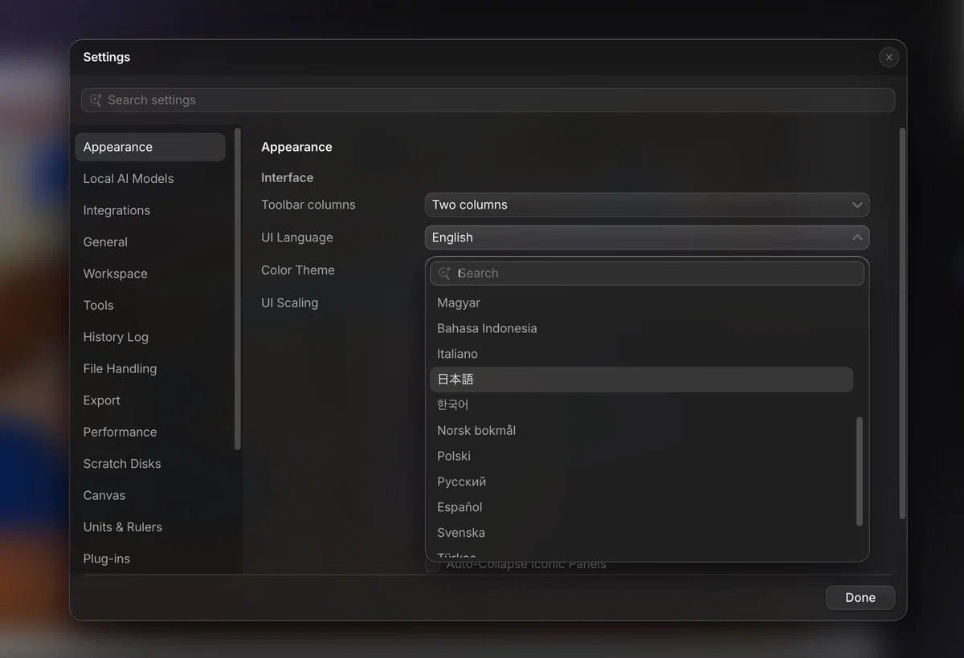Go to File Handling settings
The image size is (964, 658).
(150, 368)
